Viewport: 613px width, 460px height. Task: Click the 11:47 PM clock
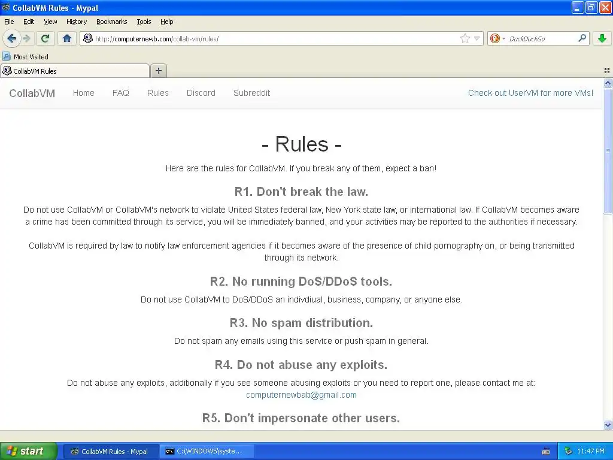pos(591,452)
